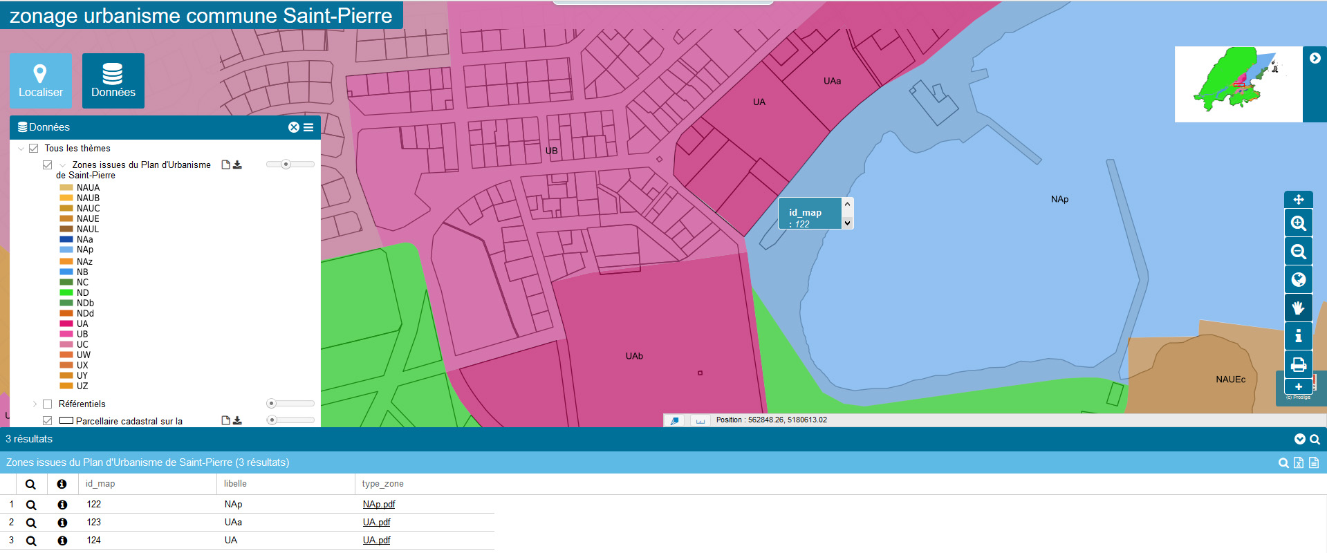Select the Zones issues results tab header

[x=148, y=462]
